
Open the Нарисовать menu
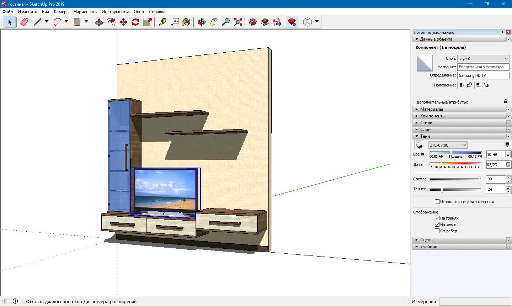click(85, 12)
